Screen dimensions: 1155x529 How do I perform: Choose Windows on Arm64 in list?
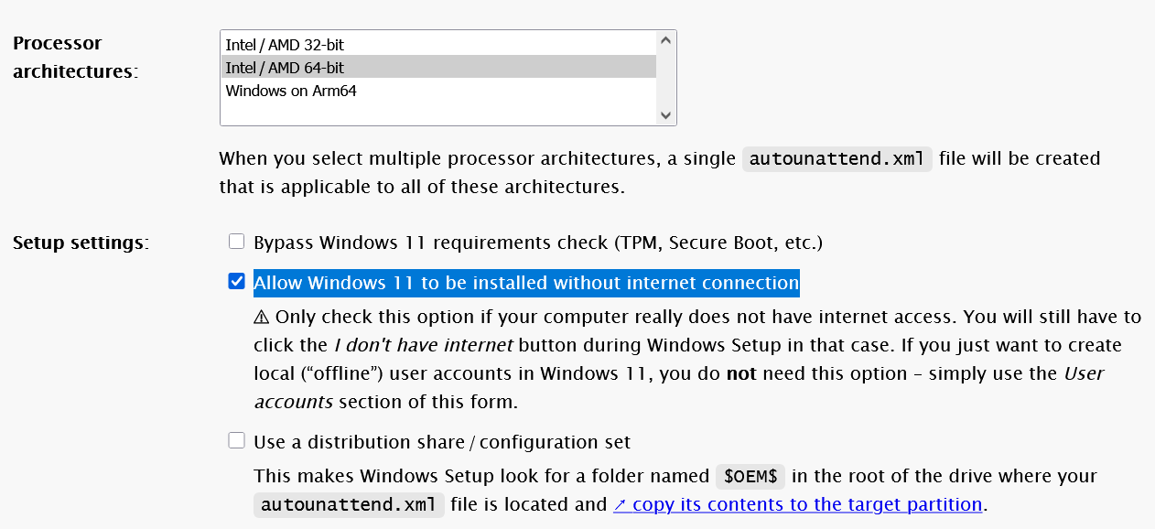(x=291, y=91)
